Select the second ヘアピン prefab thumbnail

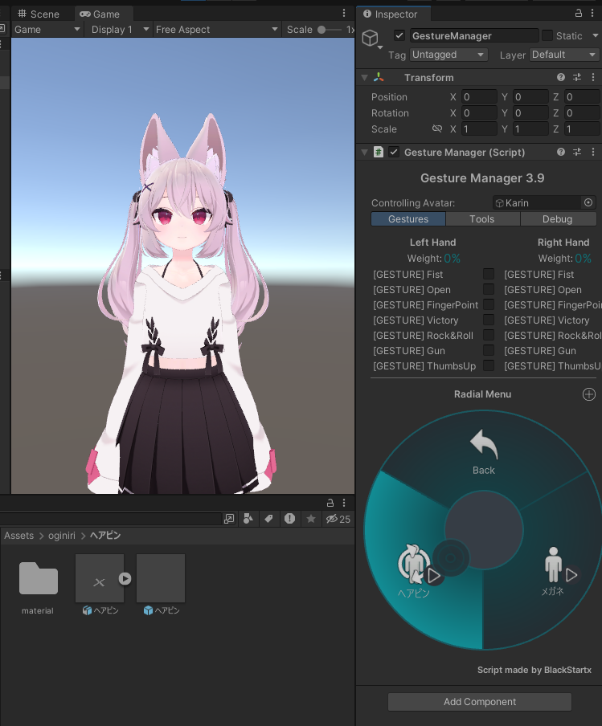click(161, 578)
